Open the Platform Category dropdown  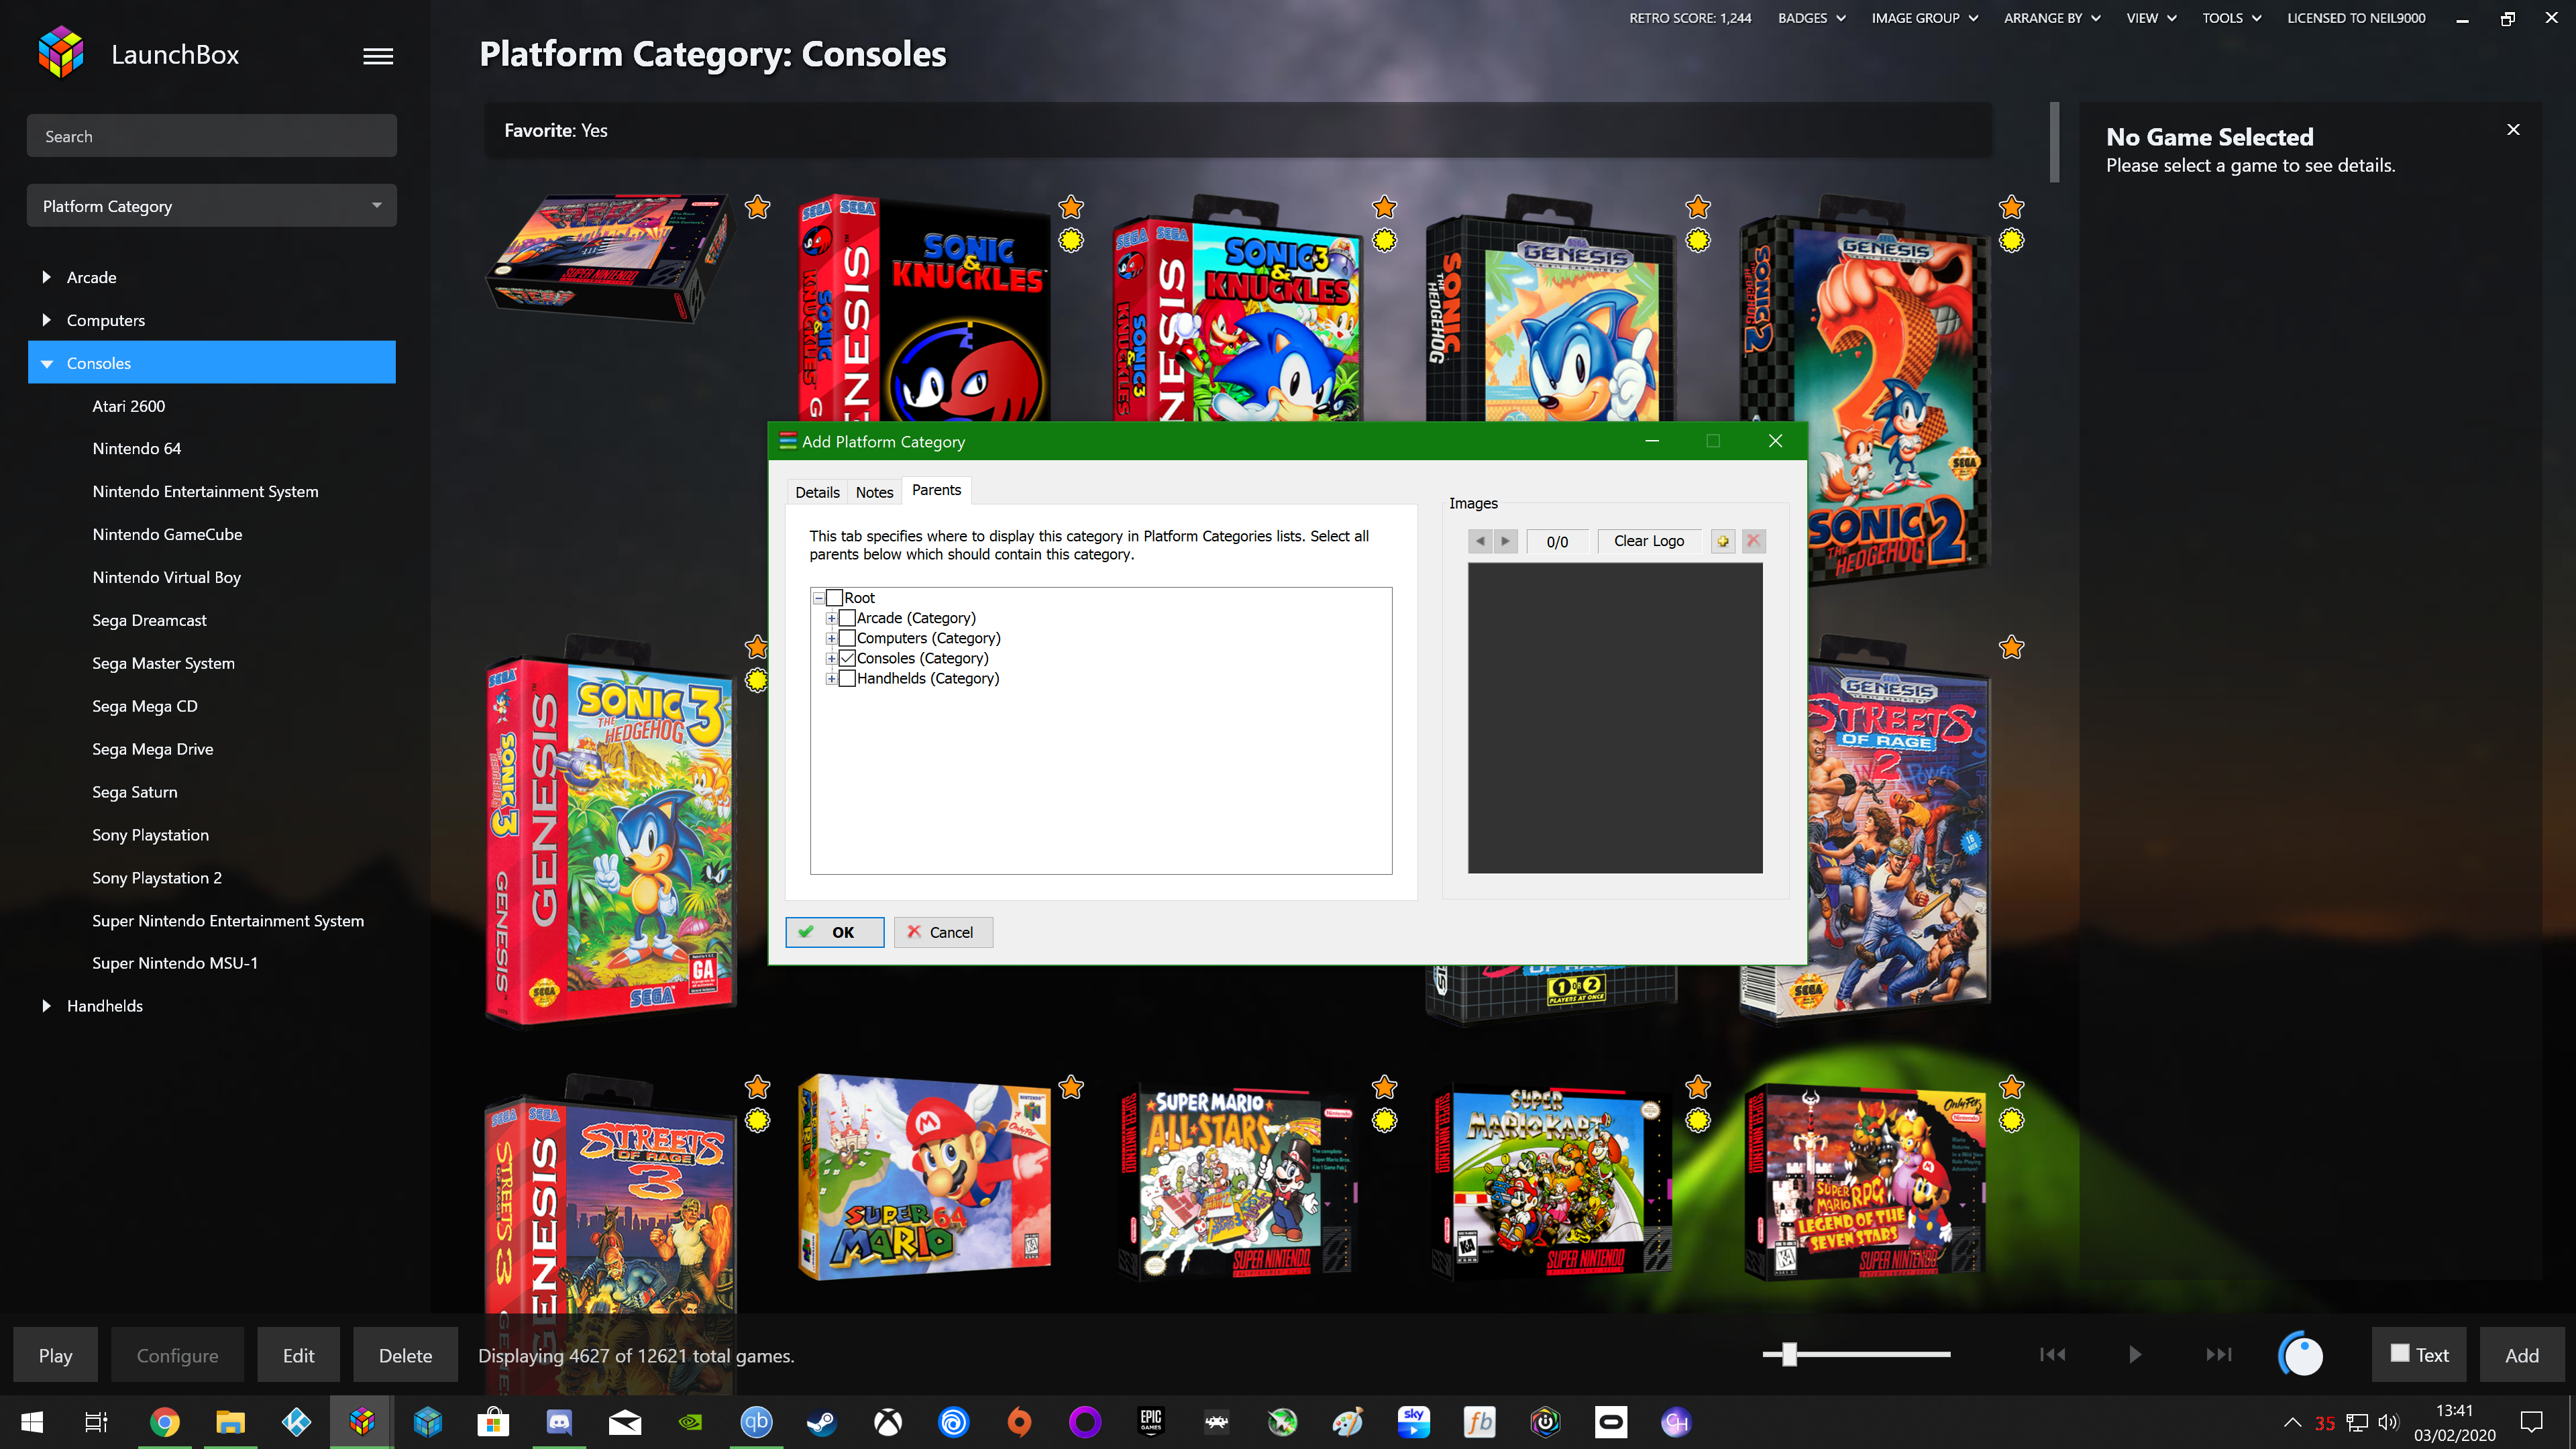(x=212, y=206)
